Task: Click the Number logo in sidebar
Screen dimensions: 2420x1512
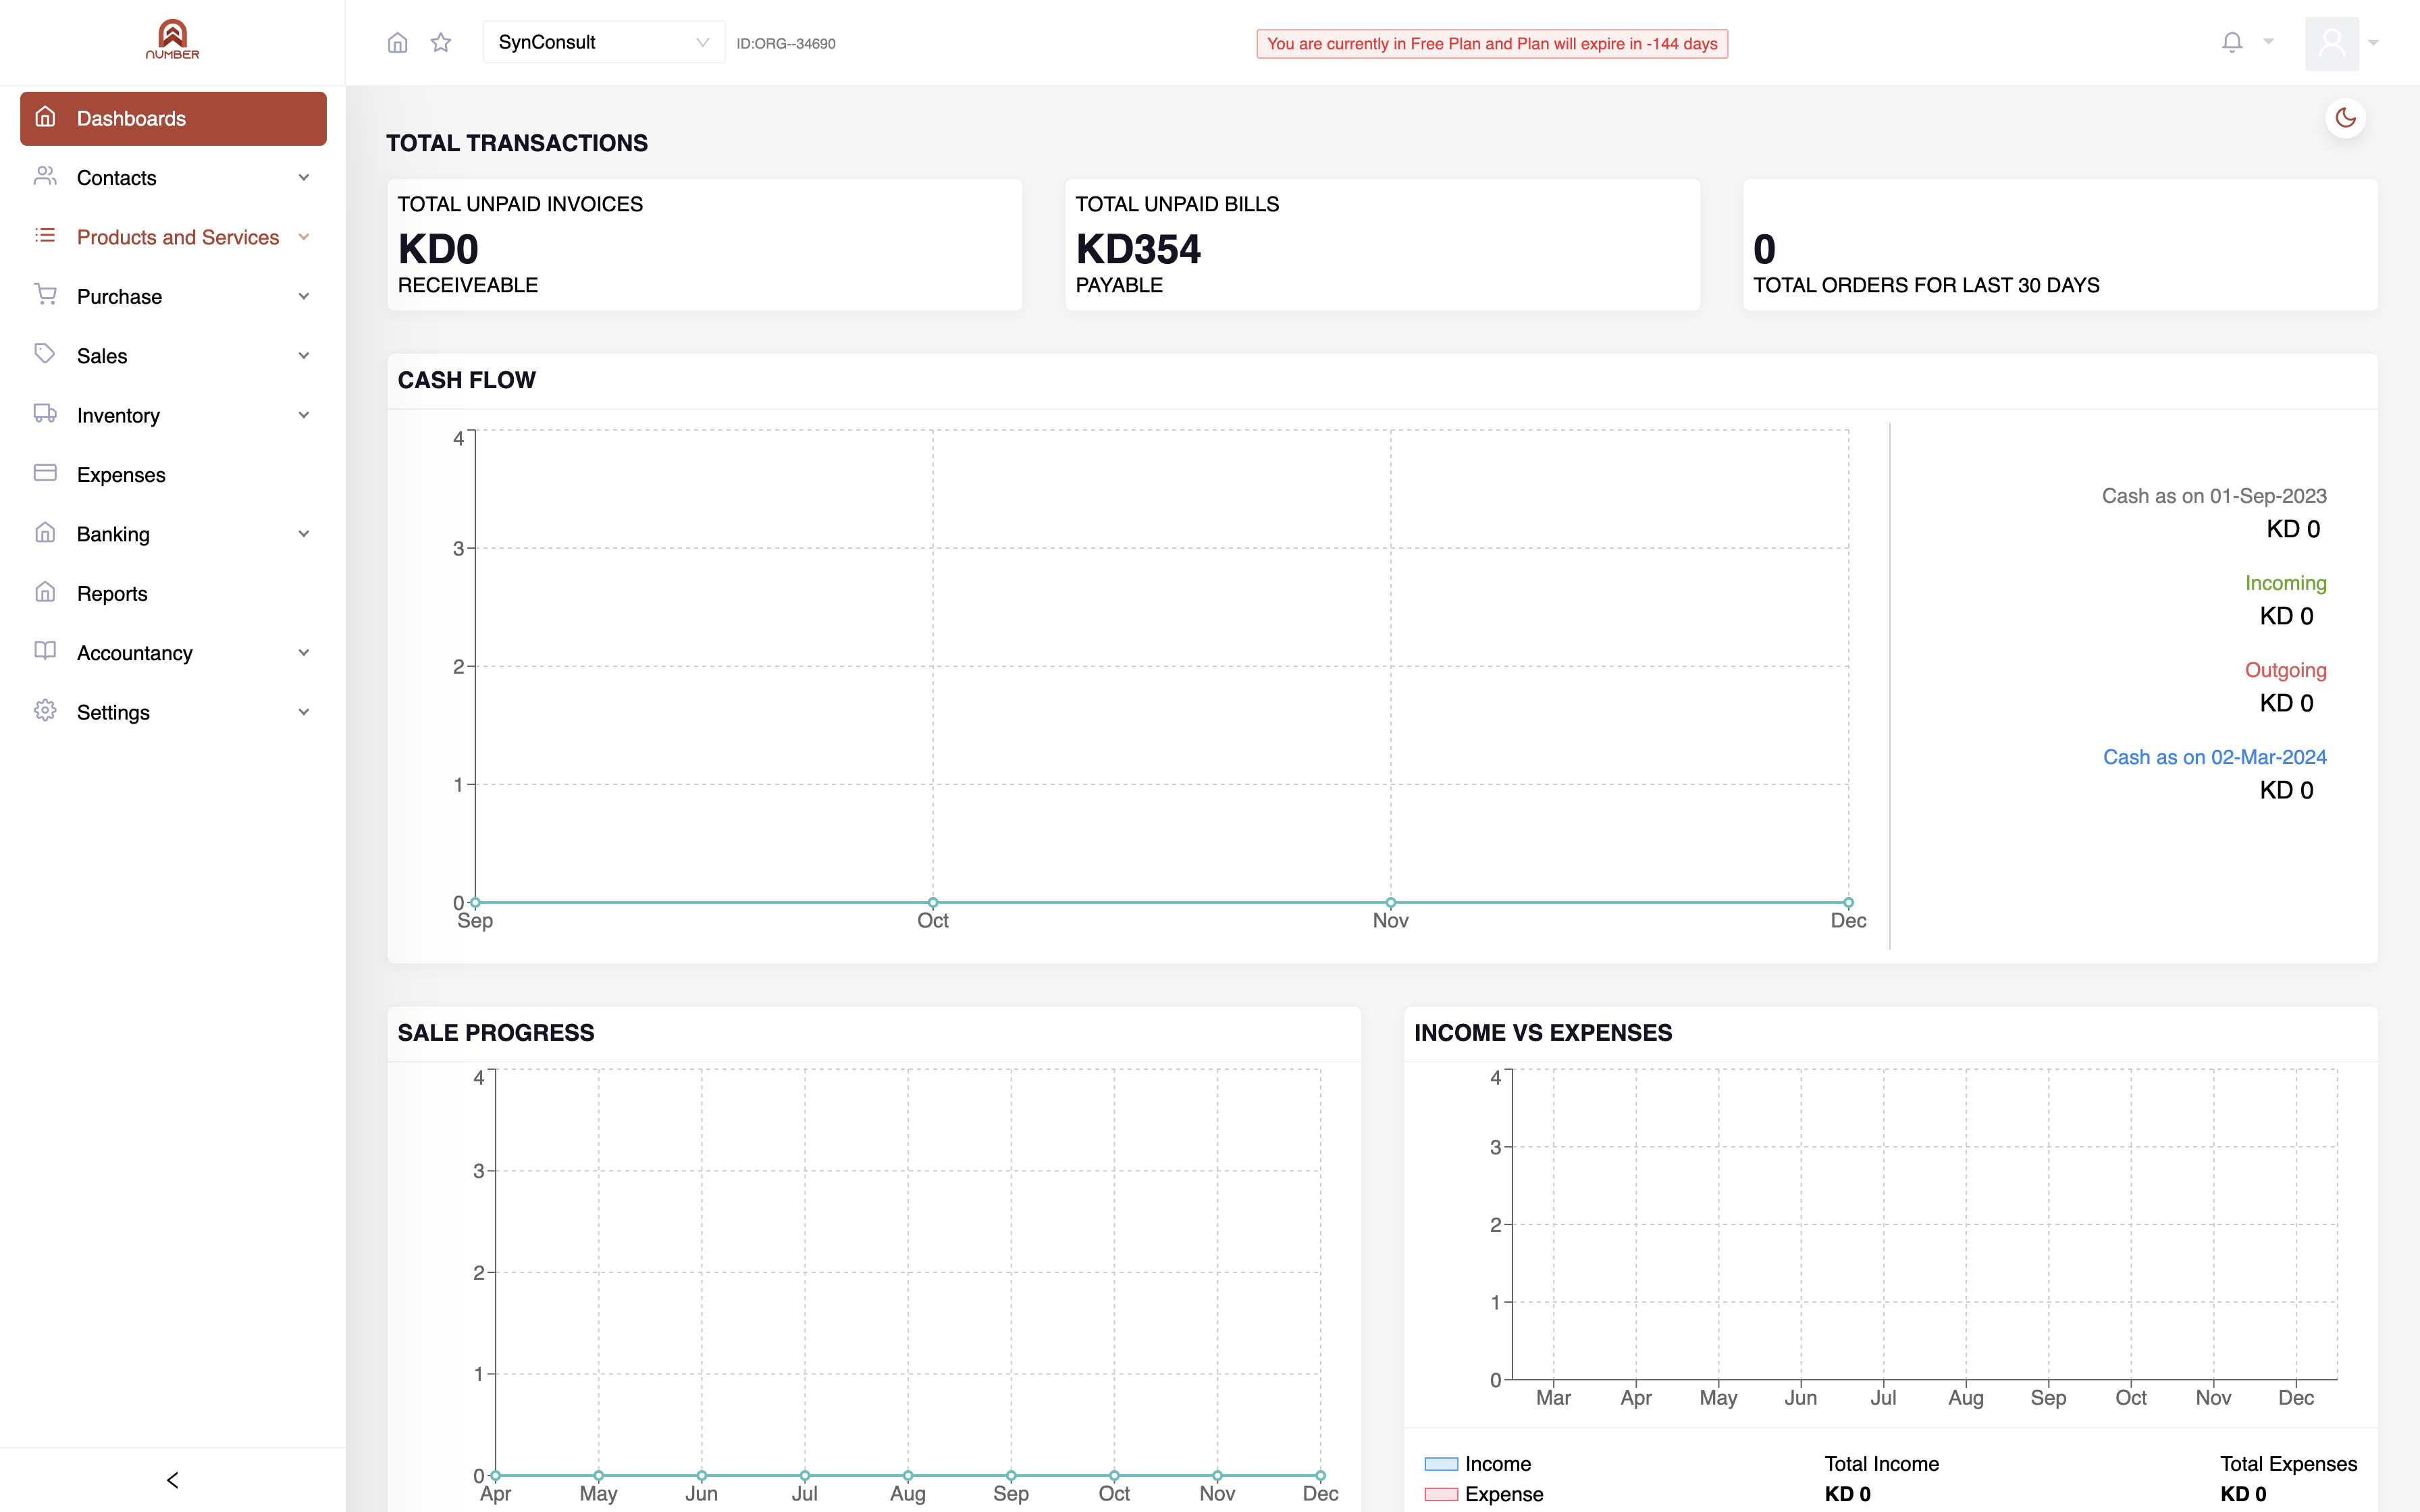Action: [x=172, y=40]
